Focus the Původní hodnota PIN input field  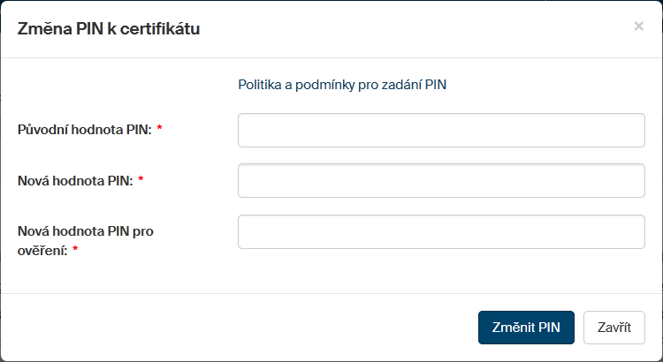click(x=441, y=131)
